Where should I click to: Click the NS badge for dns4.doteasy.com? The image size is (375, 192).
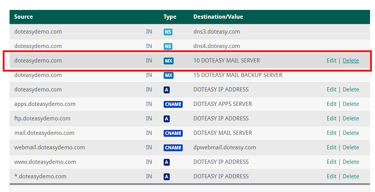(168, 46)
